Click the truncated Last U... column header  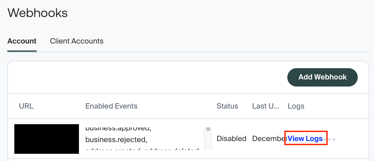[266, 106]
